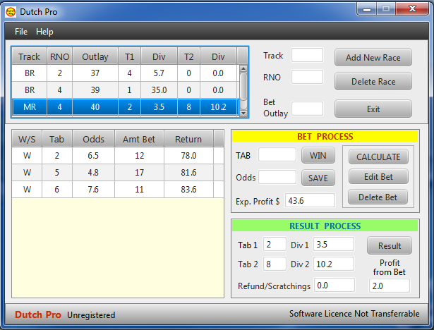434x330 pixels.
Task: Click the SAVE button in Bet Process
Action: click(318, 178)
